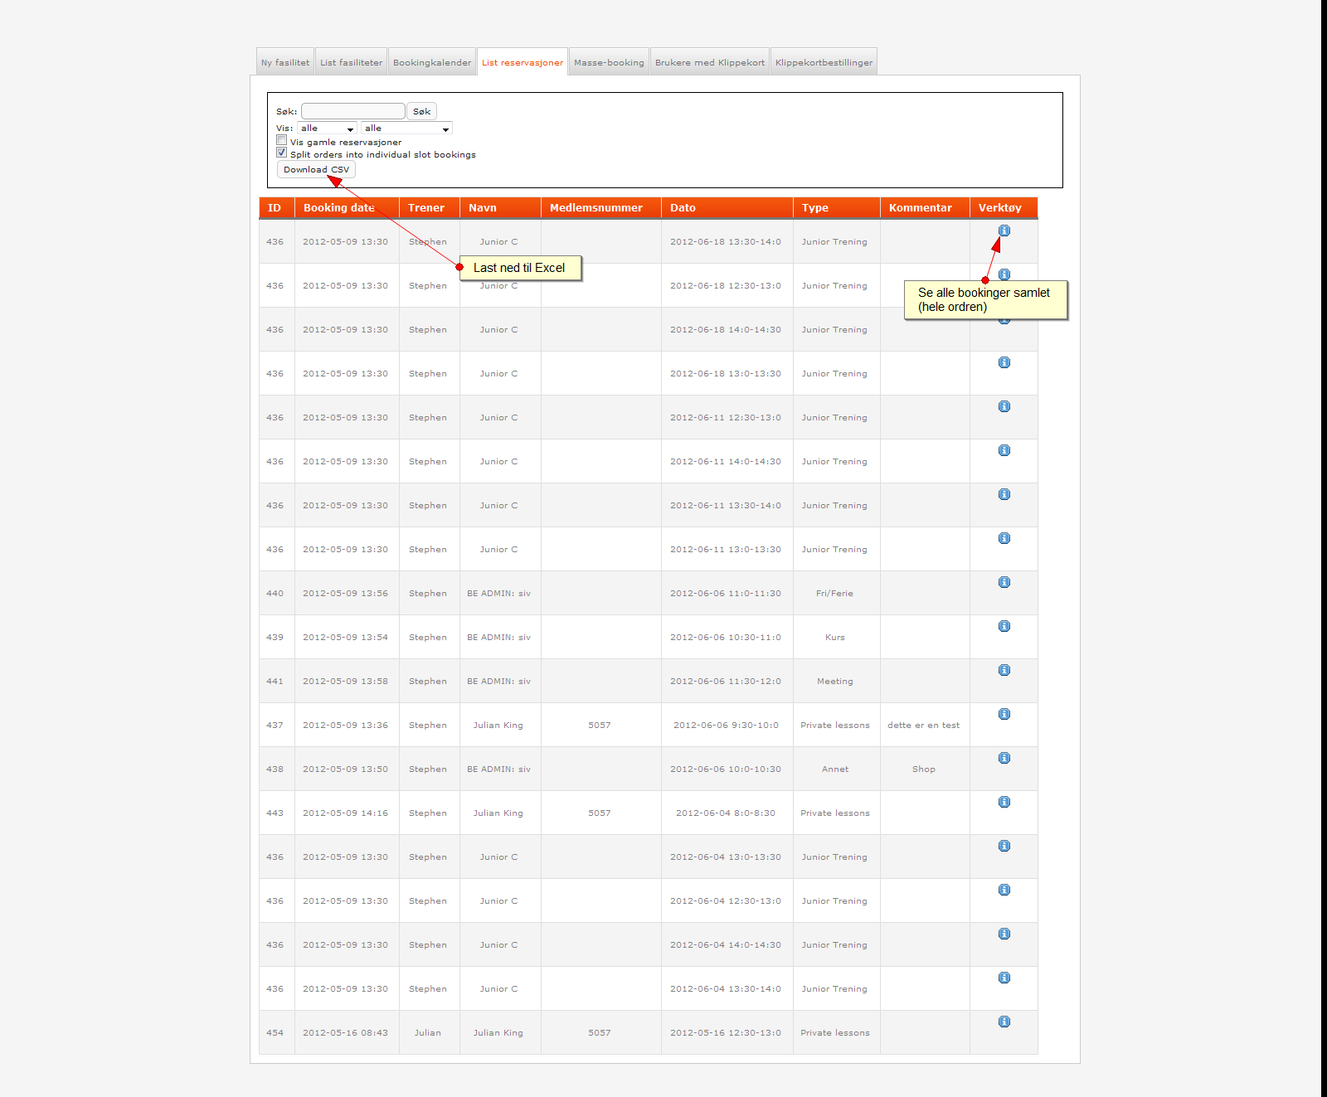Open the Masse-booking tab
This screenshot has width=1327, height=1097.
(x=609, y=62)
